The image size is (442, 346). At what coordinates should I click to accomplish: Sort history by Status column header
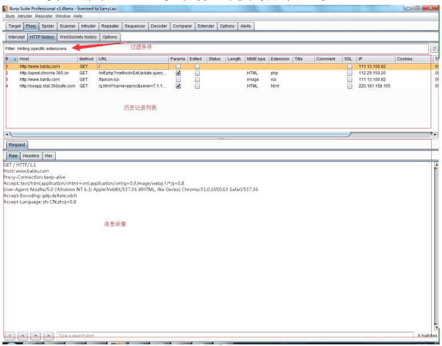(x=216, y=59)
